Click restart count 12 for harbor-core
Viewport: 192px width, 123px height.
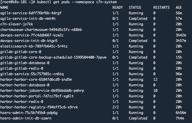coord(155,79)
